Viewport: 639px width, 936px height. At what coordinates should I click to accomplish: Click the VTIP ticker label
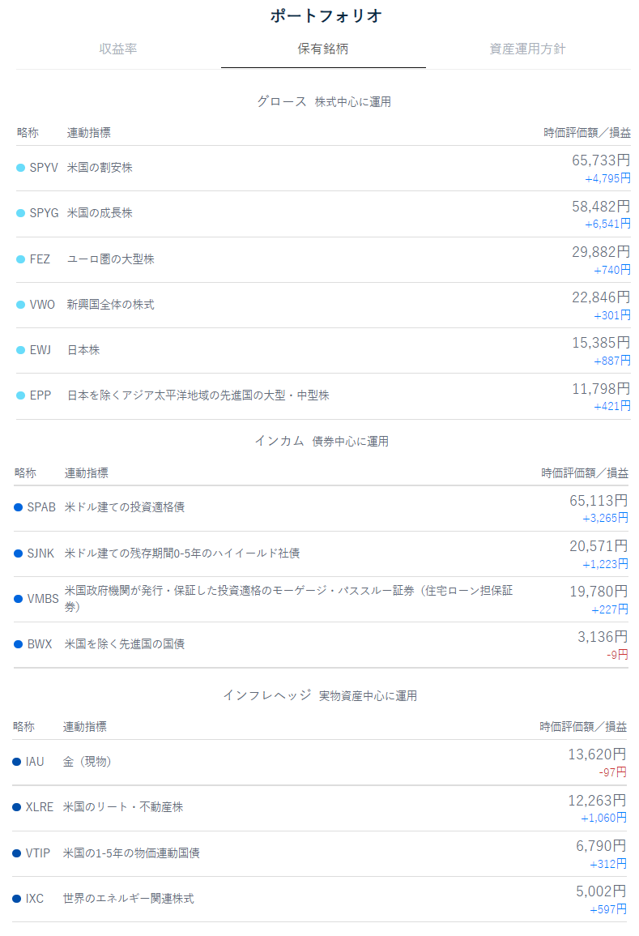pyautogui.click(x=37, y=853)
